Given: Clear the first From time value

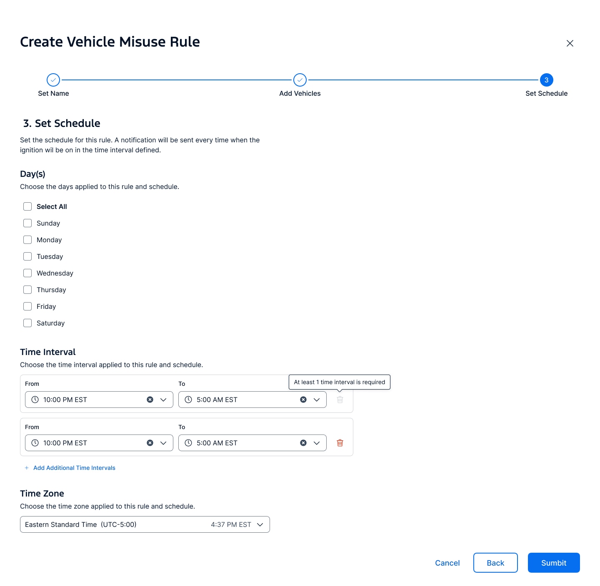Looking at the screenshot, I should click(x=150, y=400).
